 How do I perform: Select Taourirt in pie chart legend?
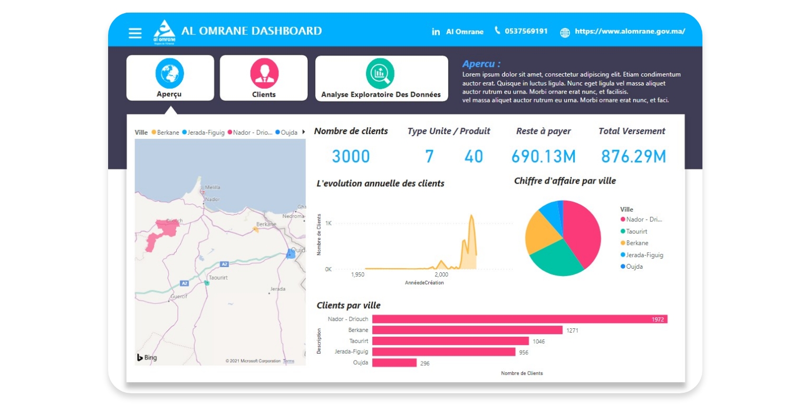click(637, 231)
